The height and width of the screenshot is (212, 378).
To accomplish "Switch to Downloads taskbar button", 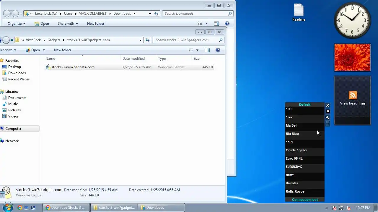I will coord(161,208).
